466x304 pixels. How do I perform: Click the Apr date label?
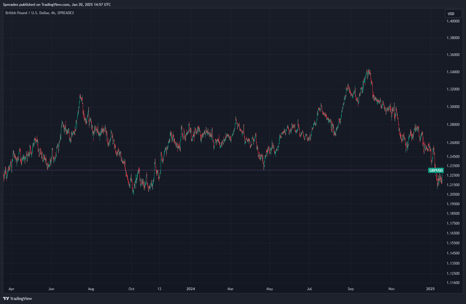(11, 289)
